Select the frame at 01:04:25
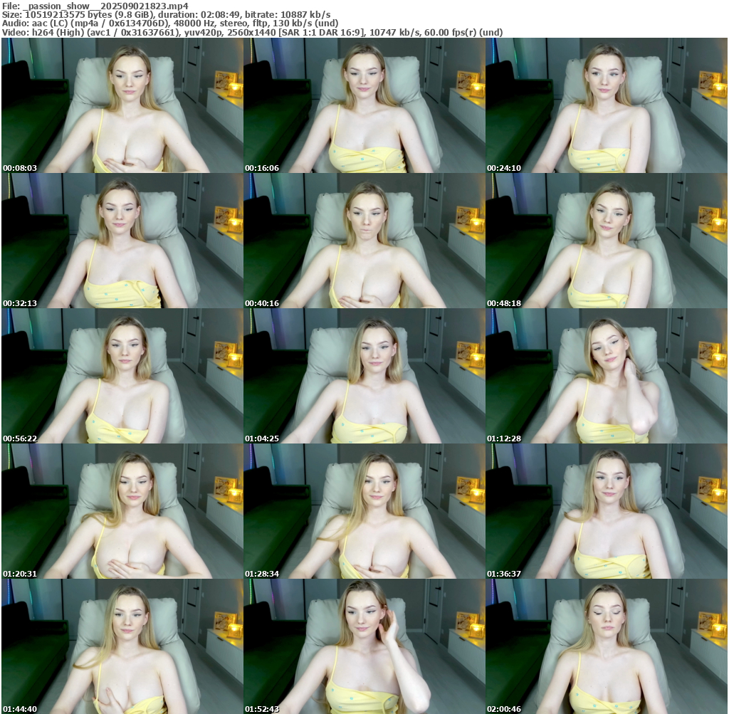This screenshot has height=714, width=729. [364, 376]
